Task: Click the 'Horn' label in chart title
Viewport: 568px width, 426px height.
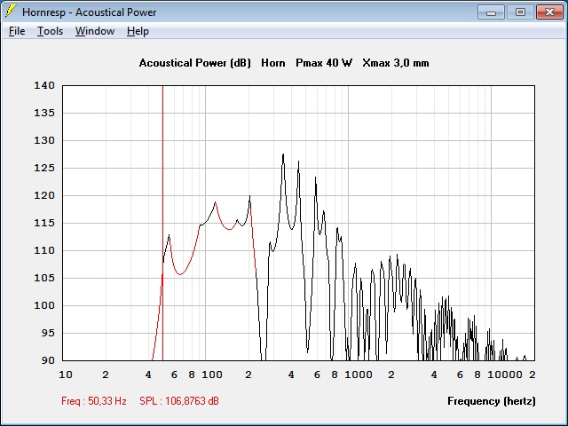Action: [x=273, y=63]
